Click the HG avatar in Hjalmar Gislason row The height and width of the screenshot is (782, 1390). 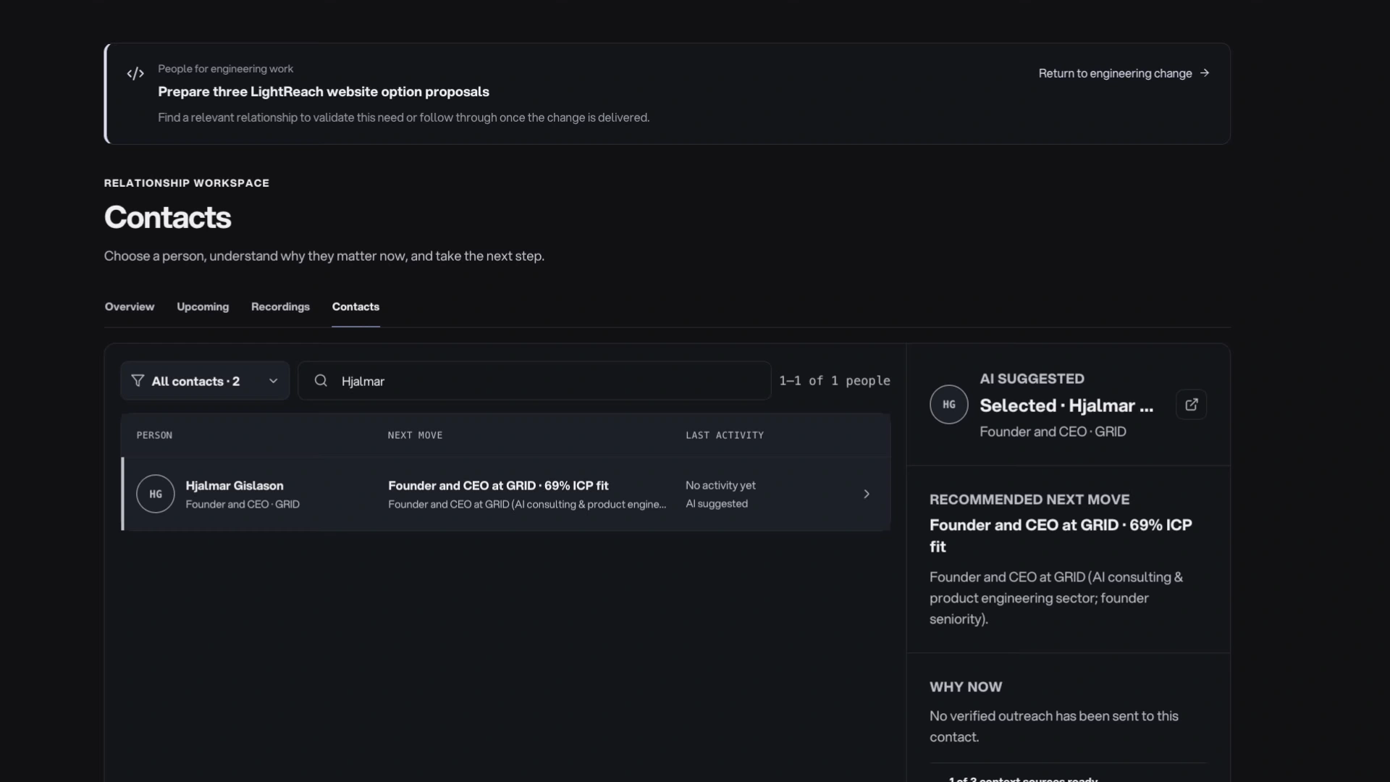(156, 494)
